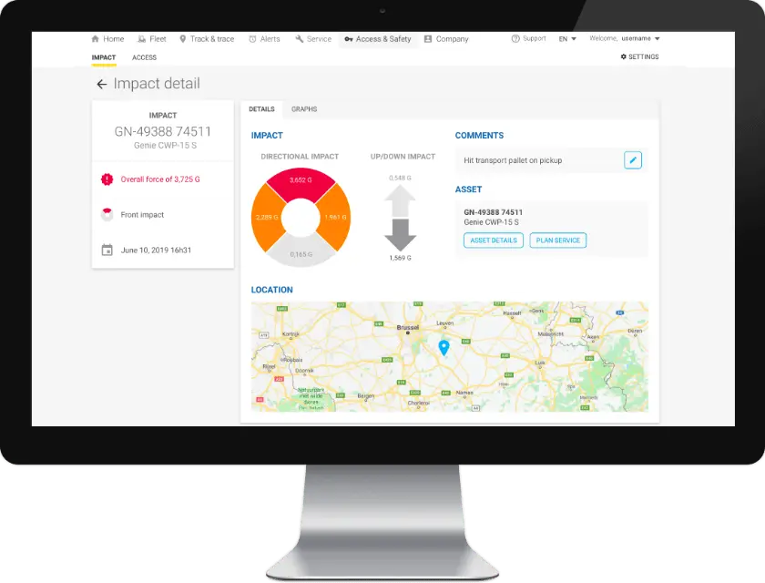Open the Track & trace menu
Image resolution: width=765 pixels, height=583 pixels.
(x=207, y=38)
